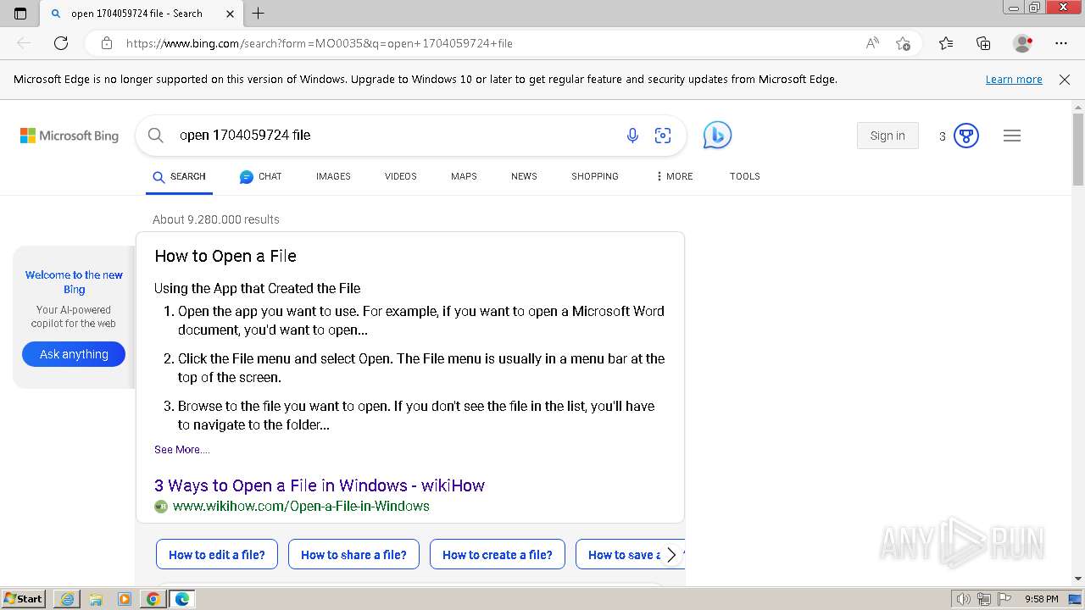Click the browser back arrow
Viewport: 1085px width, 610px height.
pyautogui.click(x=24, y=43)
